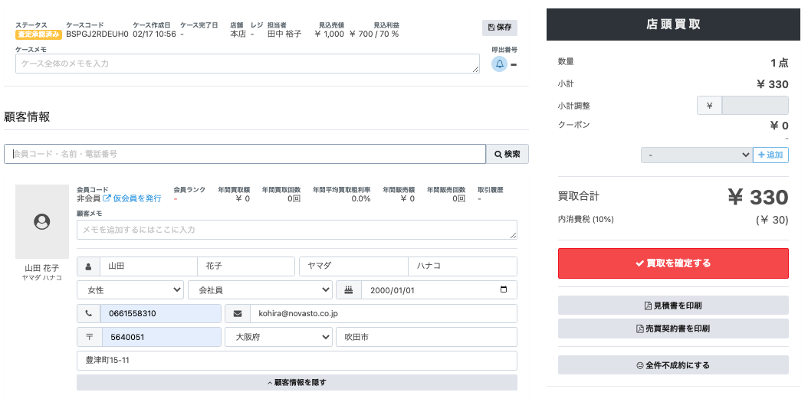Viewport: 808px width, 402px height.
Task: Focus the customer search field
Action: (245, 154)
